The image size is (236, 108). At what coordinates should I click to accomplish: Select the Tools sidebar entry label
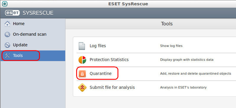(x=18, y=55)
